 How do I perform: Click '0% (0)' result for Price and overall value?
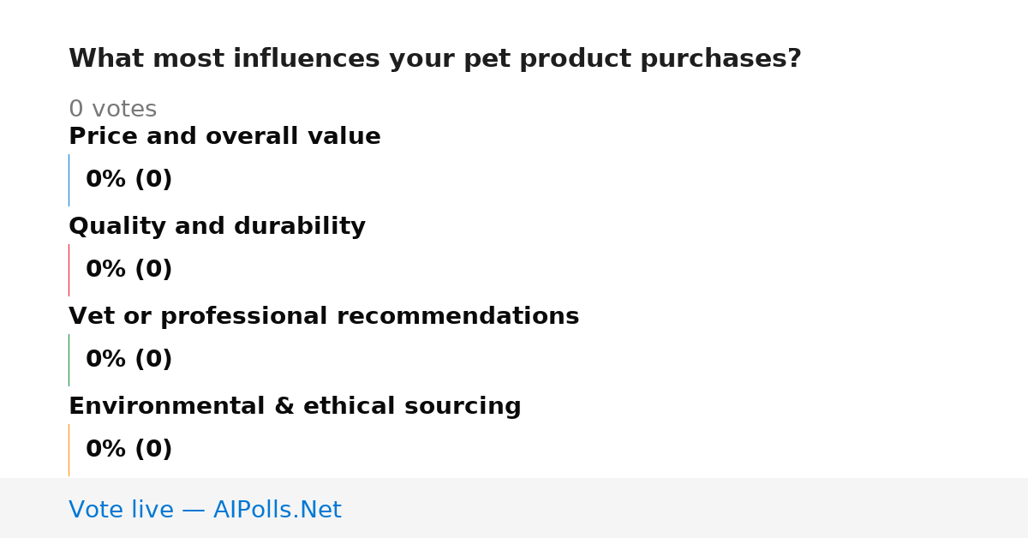[128, 180]
